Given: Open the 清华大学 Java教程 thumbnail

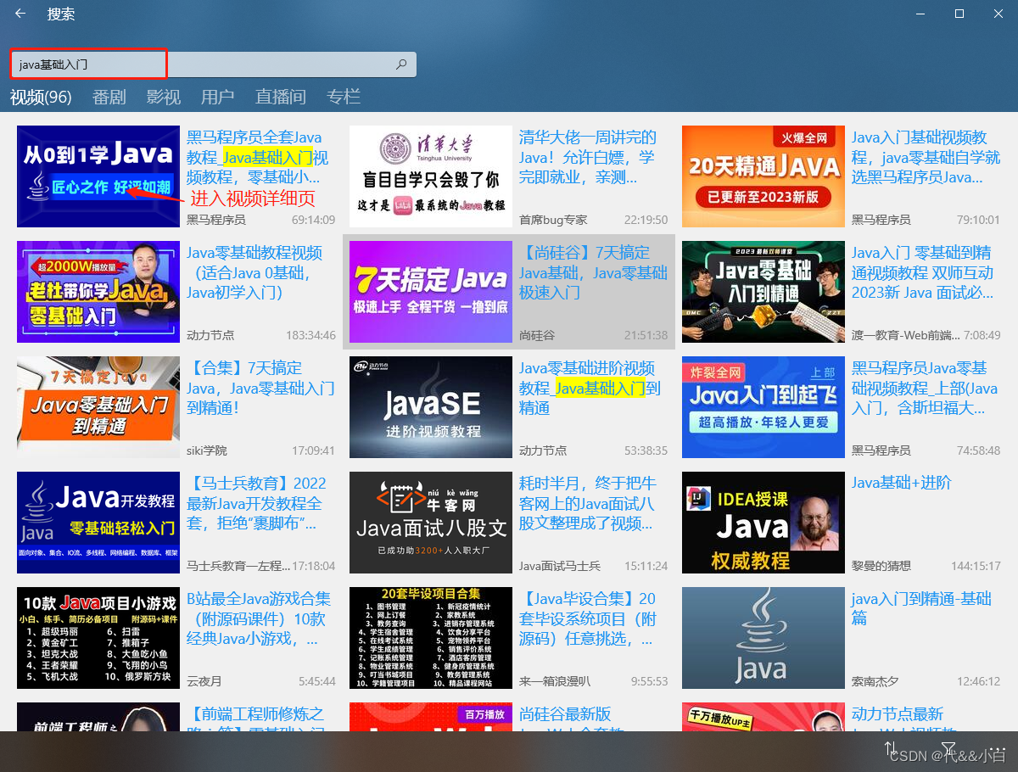Looking at the screenshot, I should (431, 176).
